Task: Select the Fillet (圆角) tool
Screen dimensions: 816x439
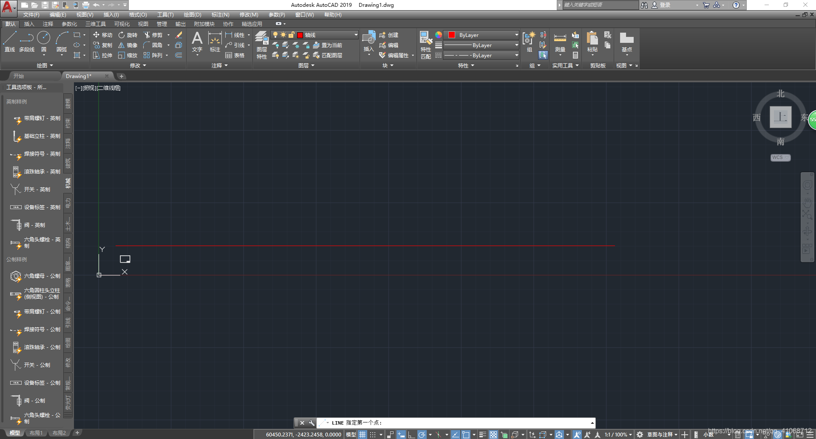Action: pos(153,45)
